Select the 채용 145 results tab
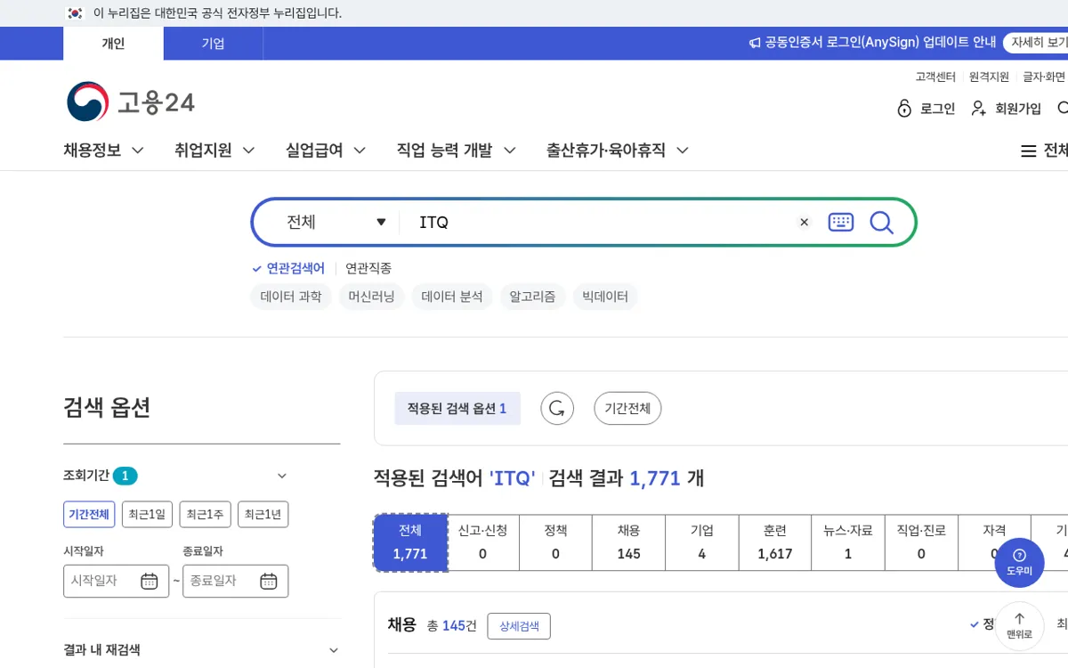The image size is (1068, 668). [628, 542]
